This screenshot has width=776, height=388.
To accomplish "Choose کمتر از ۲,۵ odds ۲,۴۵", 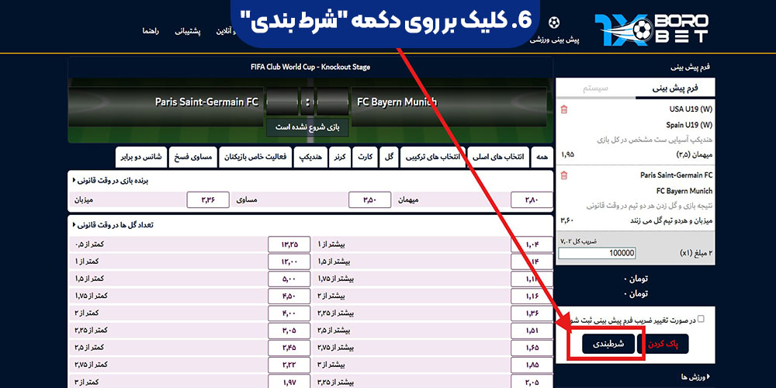I will (x=289, y=348).
